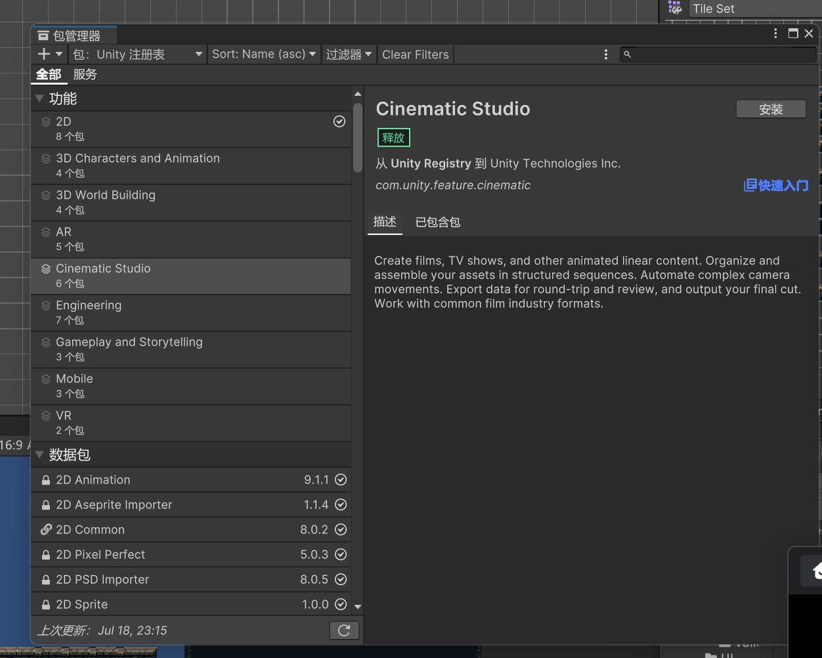Click the lock icon on 2D Pixel Perfect
822x658 pixels.
pyautogui.click(x=46, y=555)
